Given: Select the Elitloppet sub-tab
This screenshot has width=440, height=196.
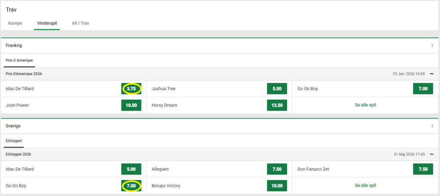Looking at the screenshot, I should click(x=14, y=141).
